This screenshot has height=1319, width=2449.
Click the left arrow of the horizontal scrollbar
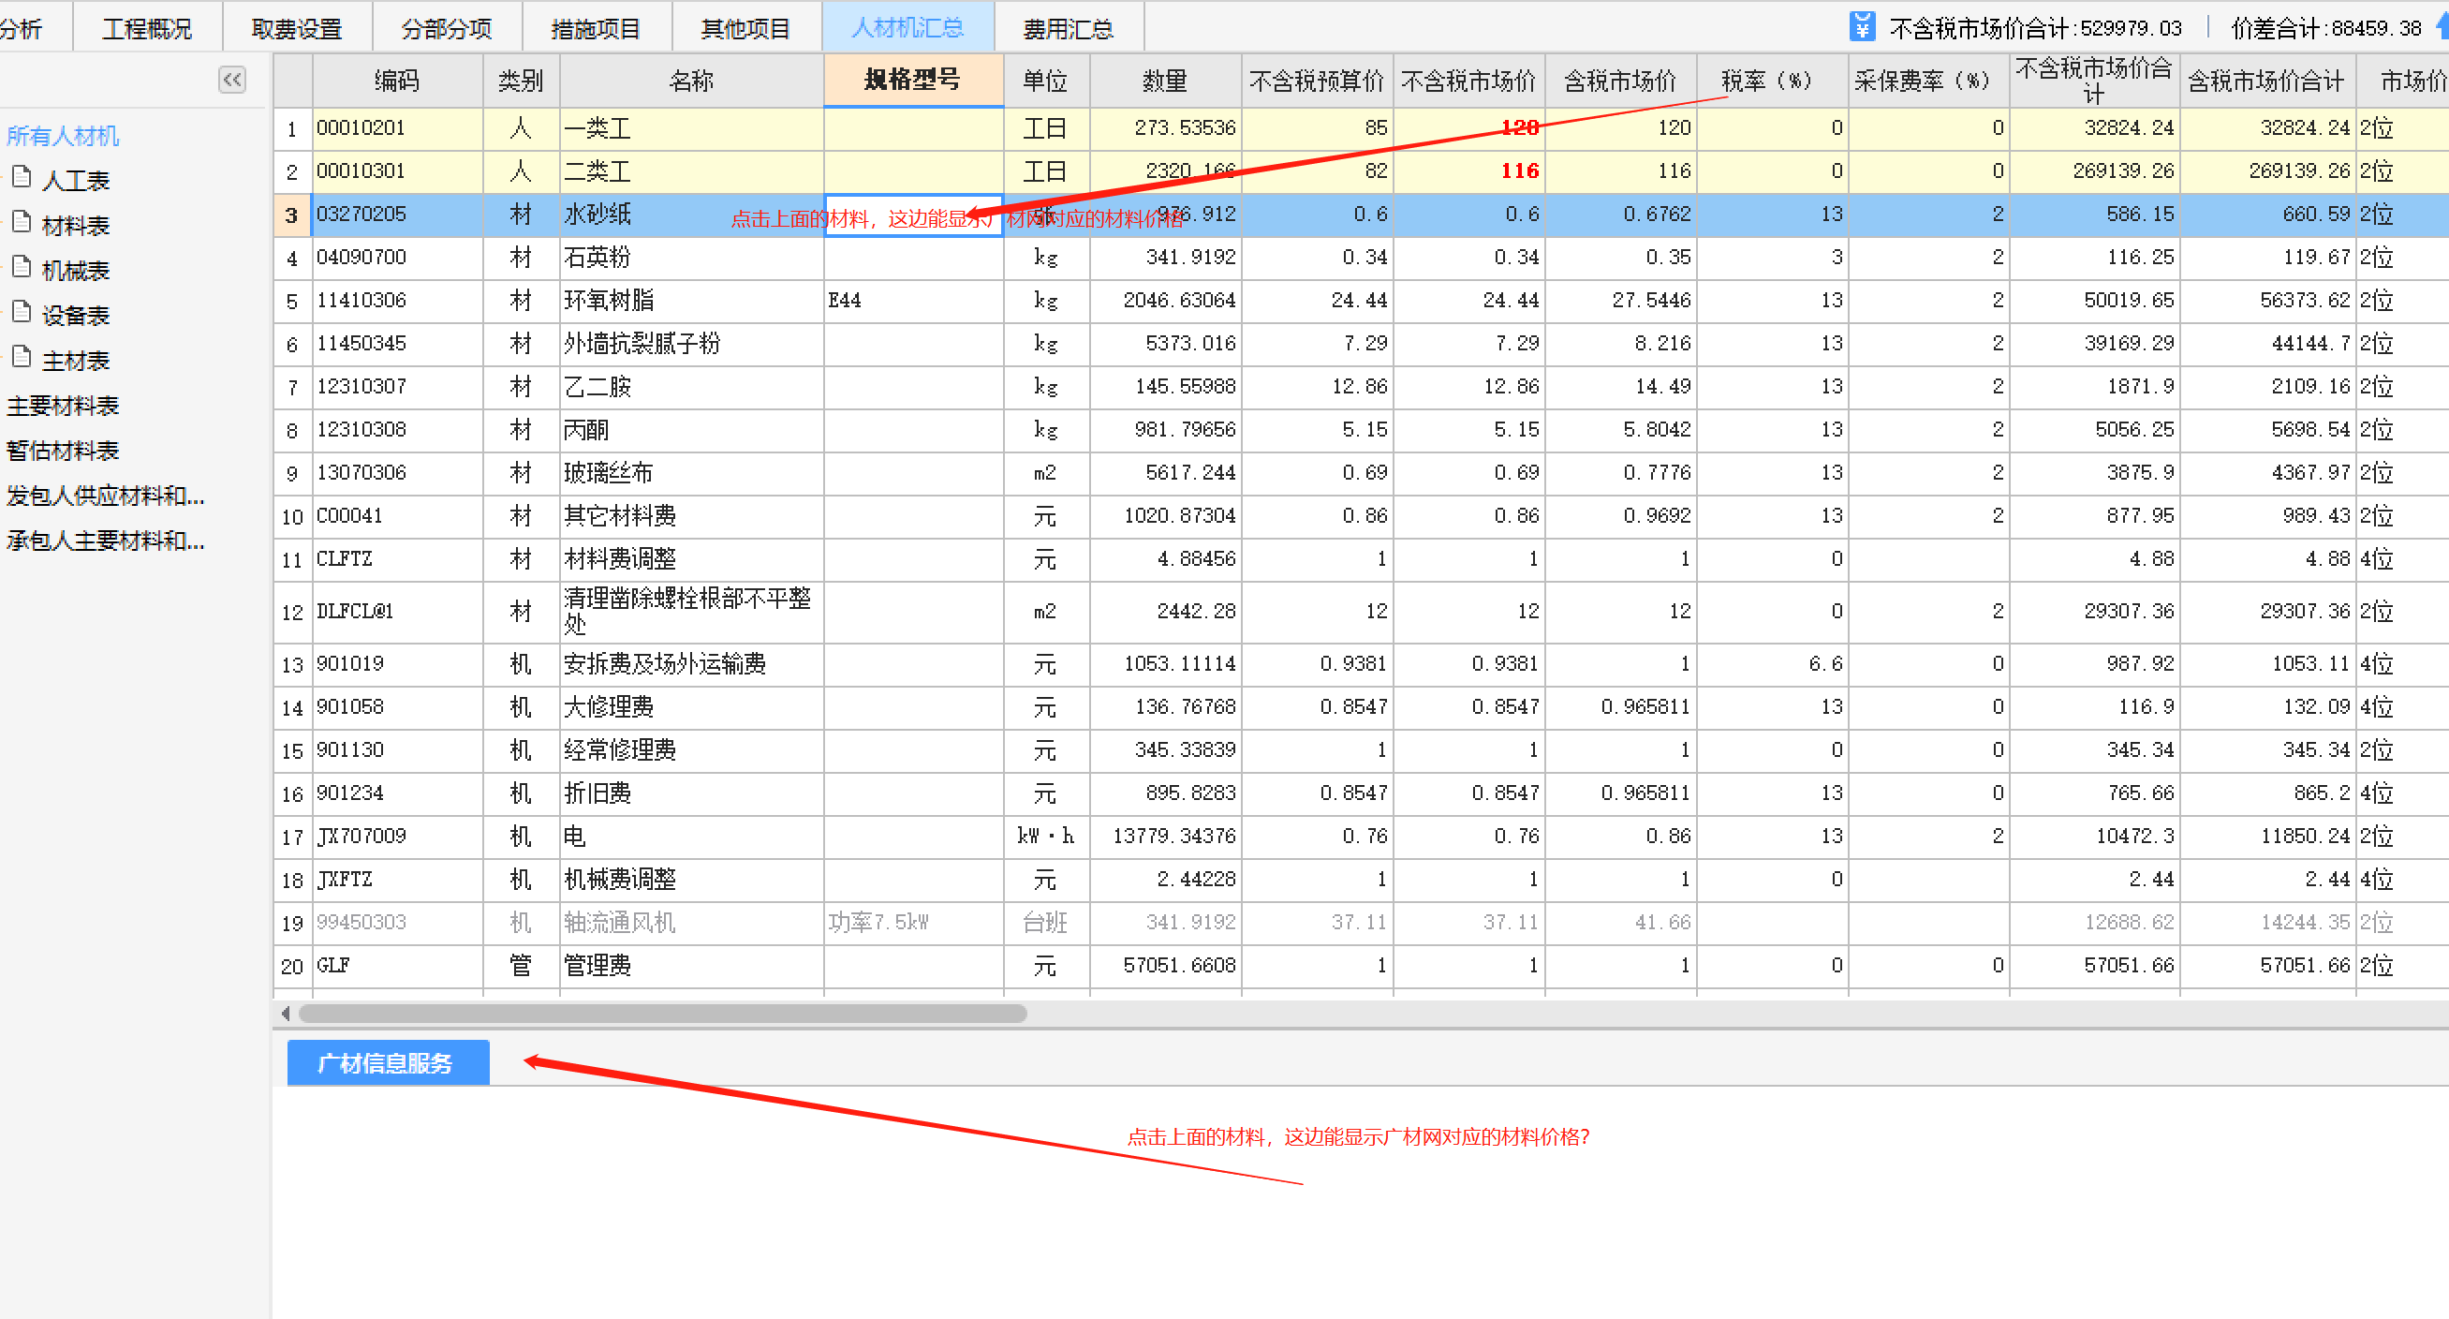click(x=286, y=1014)
